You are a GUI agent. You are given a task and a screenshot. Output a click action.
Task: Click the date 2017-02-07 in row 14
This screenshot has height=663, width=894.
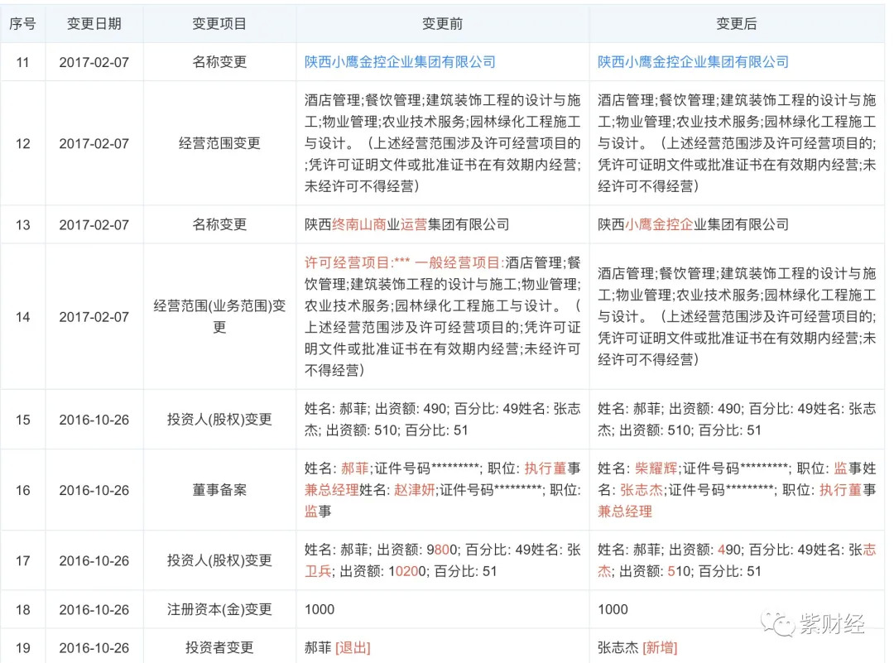[x=94, y=317]
